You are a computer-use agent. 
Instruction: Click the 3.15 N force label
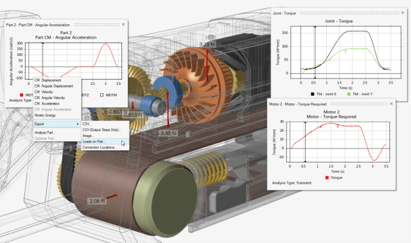point(207,44)
